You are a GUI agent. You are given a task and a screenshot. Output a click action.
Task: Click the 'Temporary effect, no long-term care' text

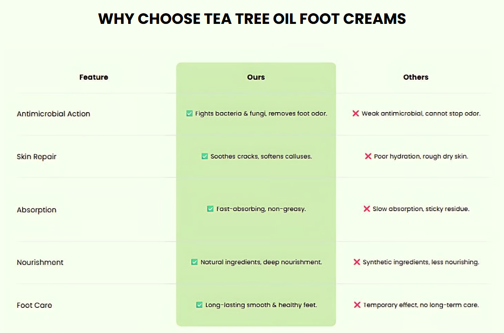tap(421, 305)
